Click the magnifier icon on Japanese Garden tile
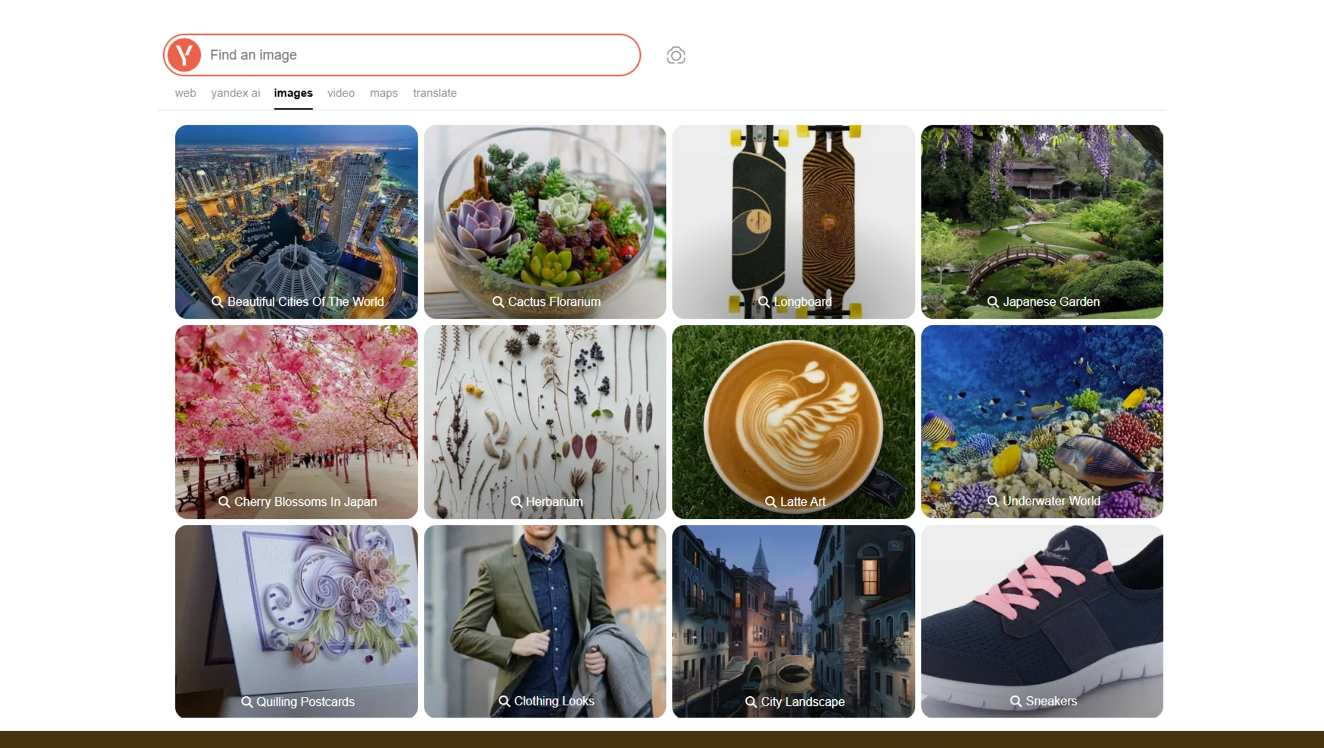1324x748 pixels. pos(992,302)
